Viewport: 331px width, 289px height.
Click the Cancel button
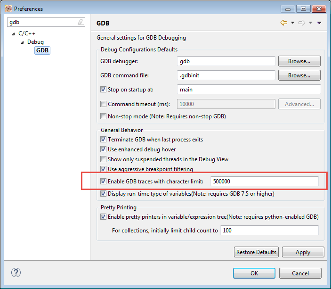point(300,273)
